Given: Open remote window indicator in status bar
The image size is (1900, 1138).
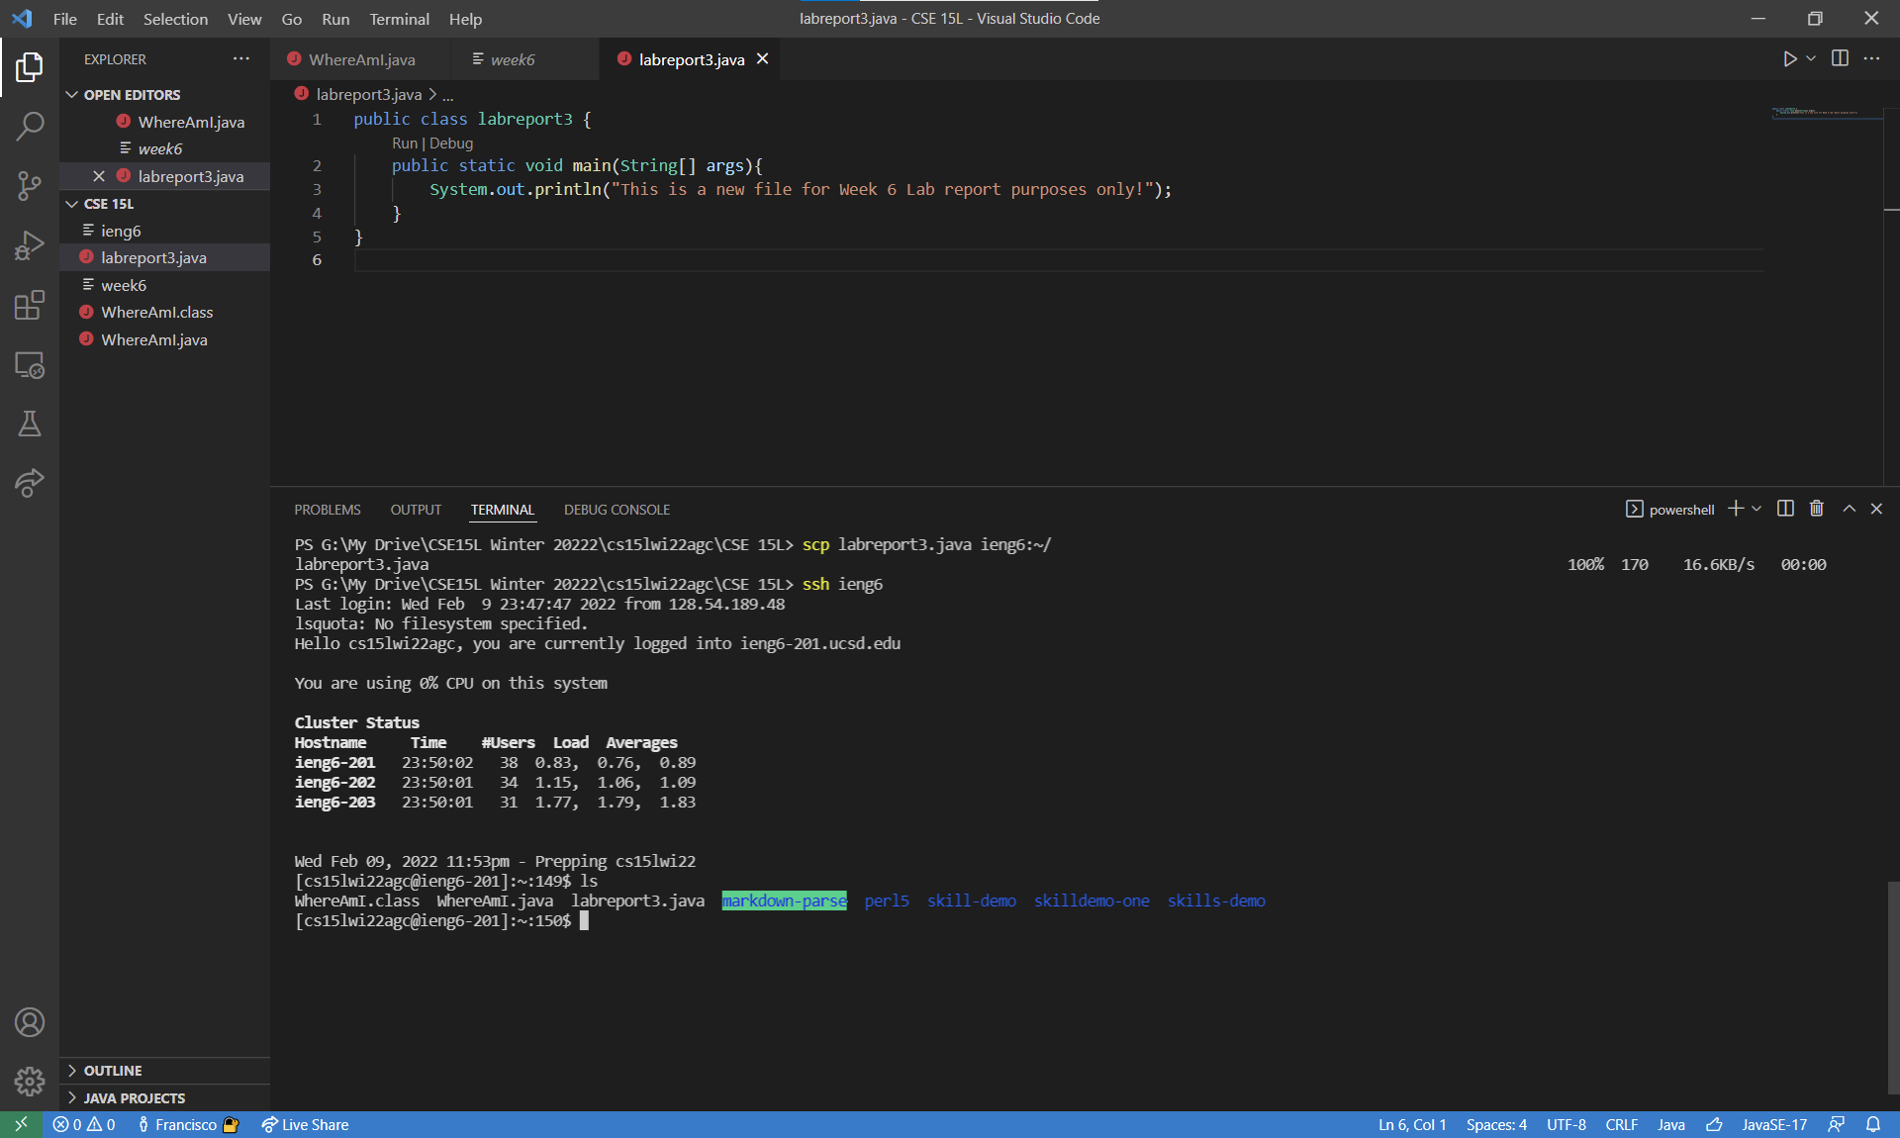Looking at the screenshot, I should (21, 1125).
